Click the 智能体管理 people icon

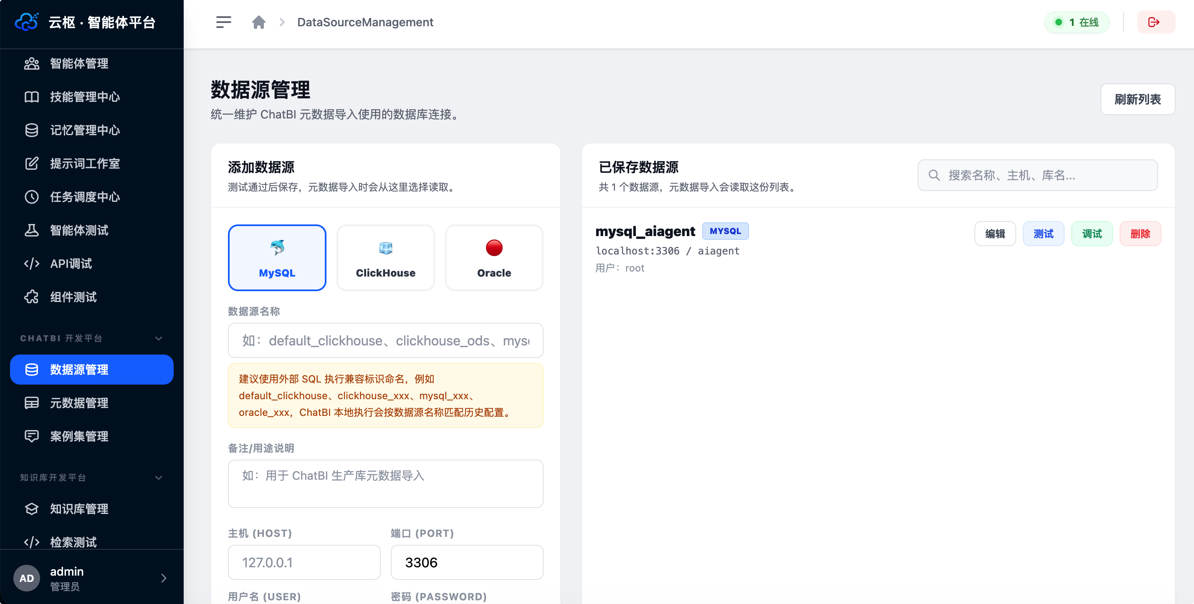point(31,63)
